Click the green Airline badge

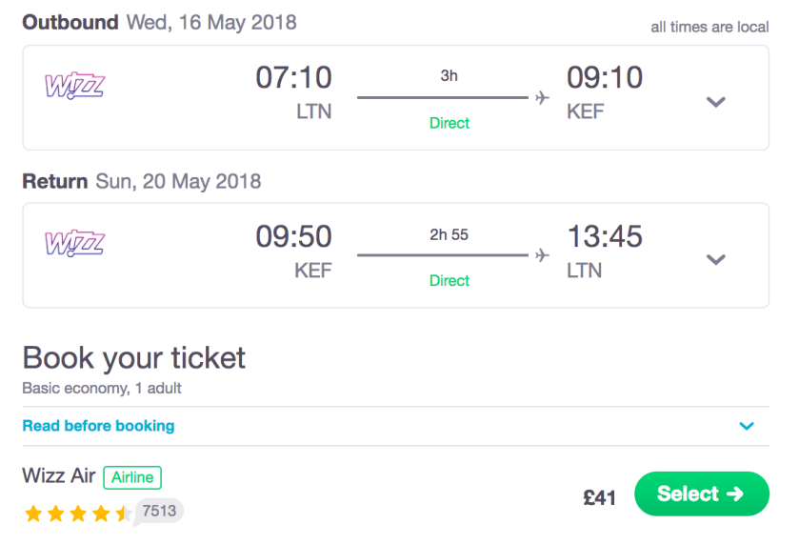pos(132,477)
